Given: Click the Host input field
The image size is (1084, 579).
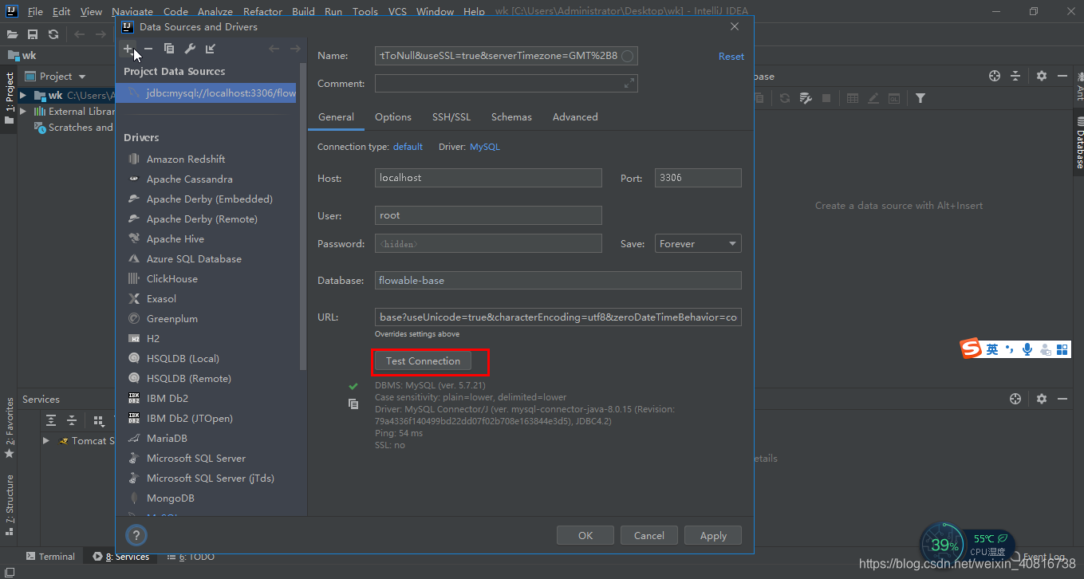Looking at the screenshot, I should pyautogui.click(x=488, y=178).
